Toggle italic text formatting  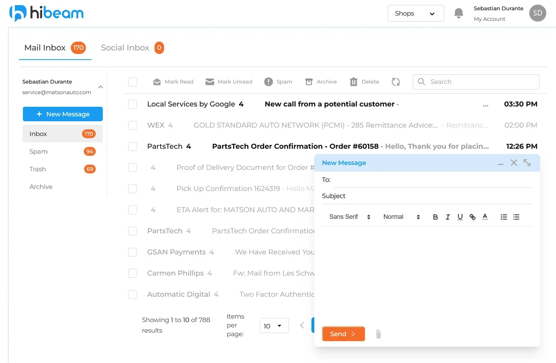click(448, 217)
